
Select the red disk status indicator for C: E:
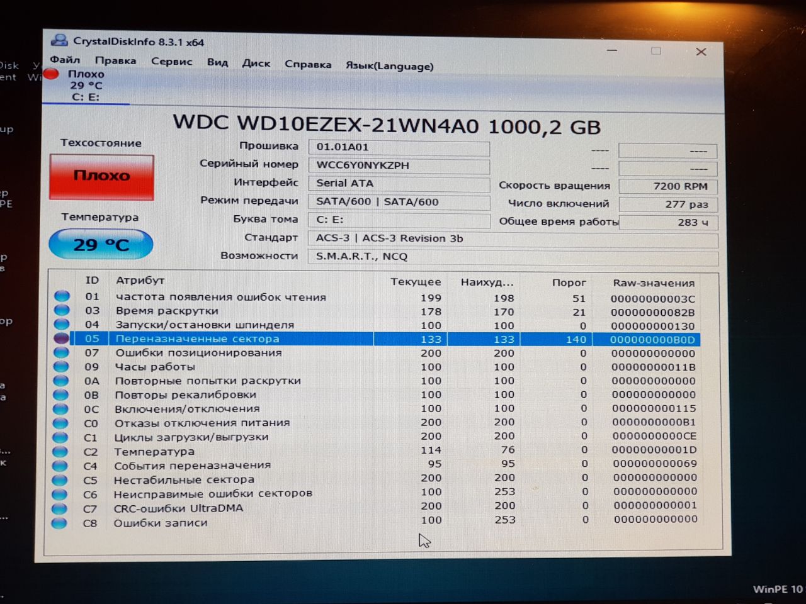[52, 74]
